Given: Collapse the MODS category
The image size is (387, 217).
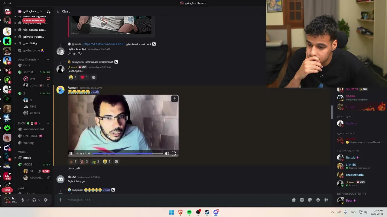Looking at the screenshot, I should point(23,152).
